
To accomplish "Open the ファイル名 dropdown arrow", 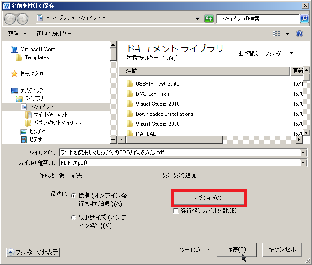I will click(303, 152).
